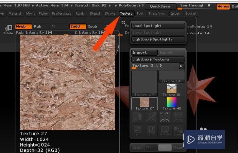
Task: Collapse the Texture menu
Action: 126,14
